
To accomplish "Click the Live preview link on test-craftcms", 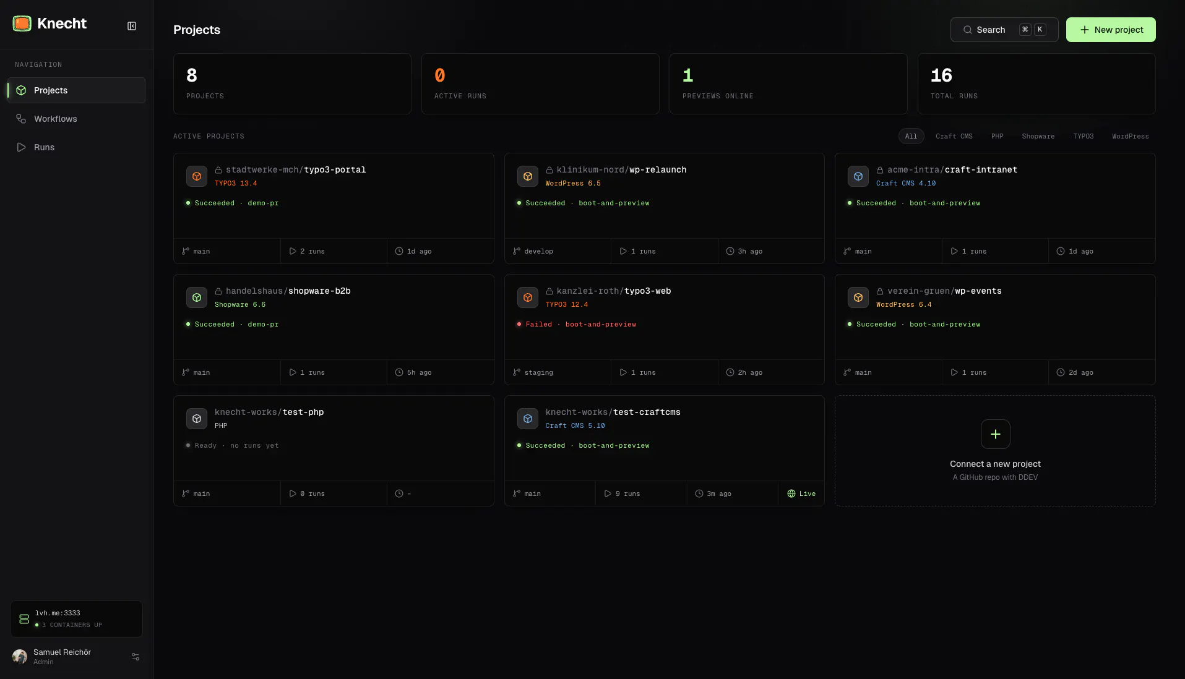I will click(x=801, y=493).
